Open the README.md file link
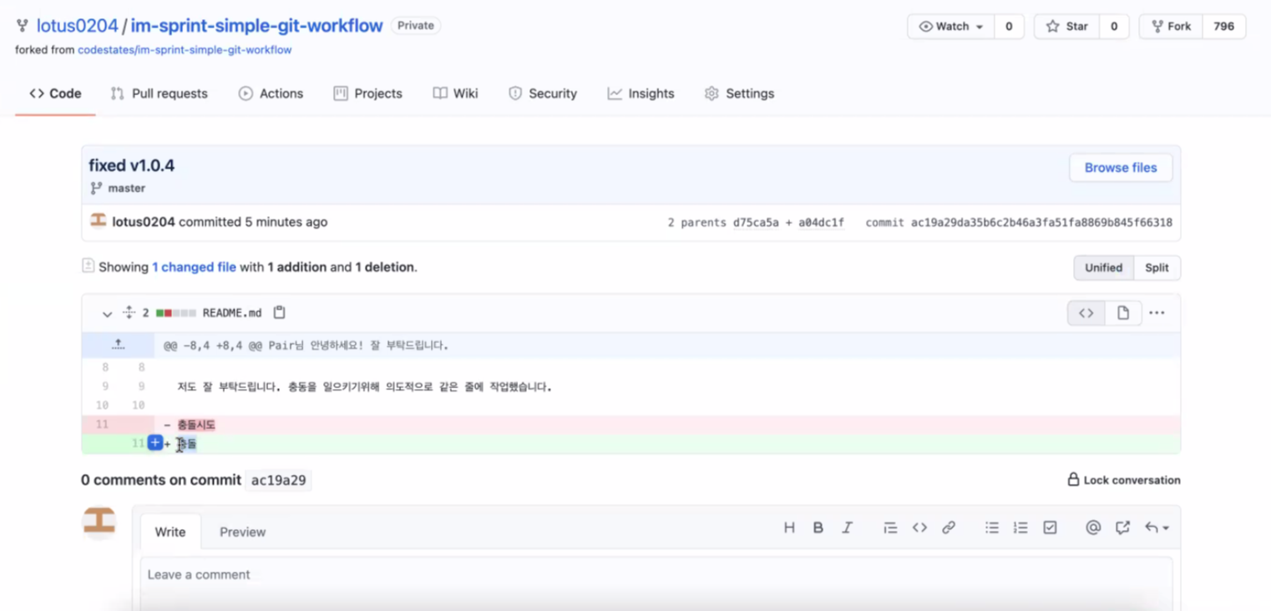Viewport: 1271px width, 611px height. (x=232, y=313)
